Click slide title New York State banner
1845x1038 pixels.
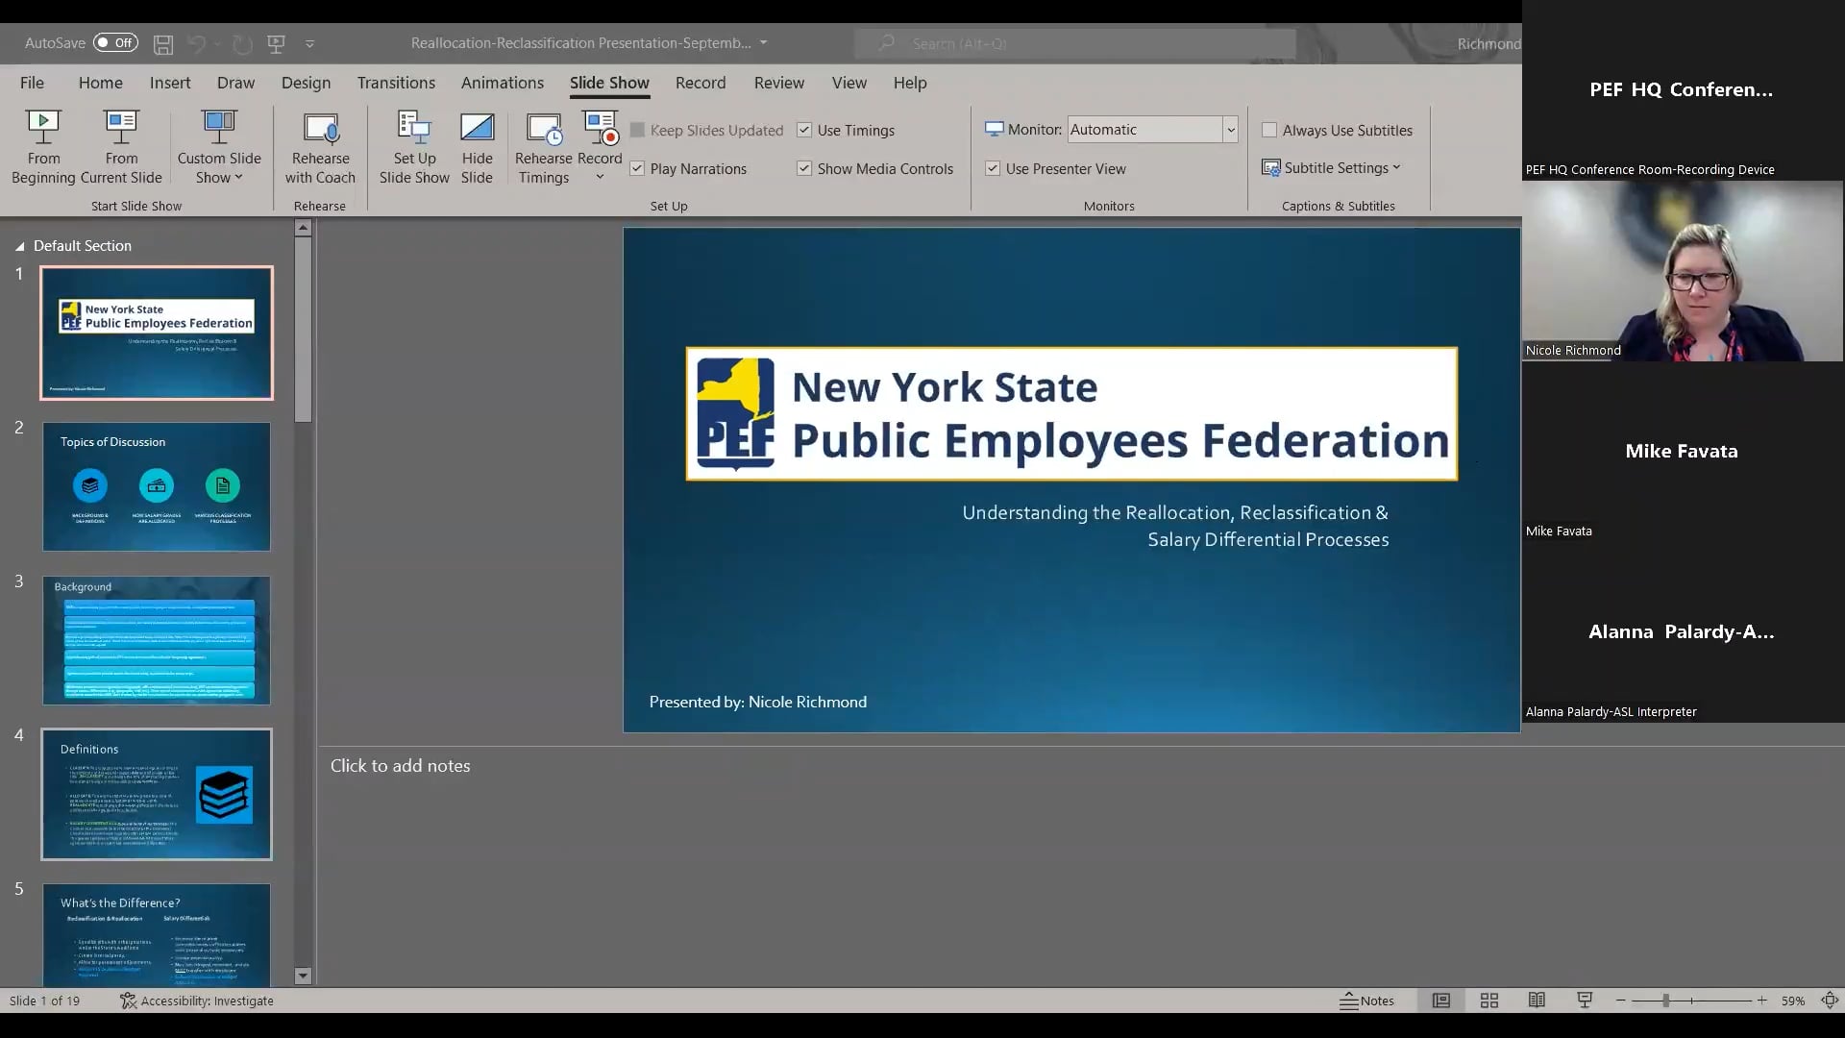(x=1071, y=413)
